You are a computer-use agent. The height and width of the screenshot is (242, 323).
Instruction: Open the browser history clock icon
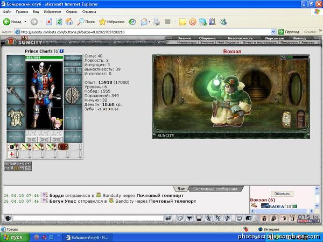tap(132, 22)
